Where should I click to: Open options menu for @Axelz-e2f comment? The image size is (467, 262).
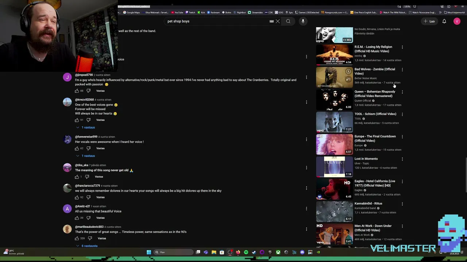(306, 209)
